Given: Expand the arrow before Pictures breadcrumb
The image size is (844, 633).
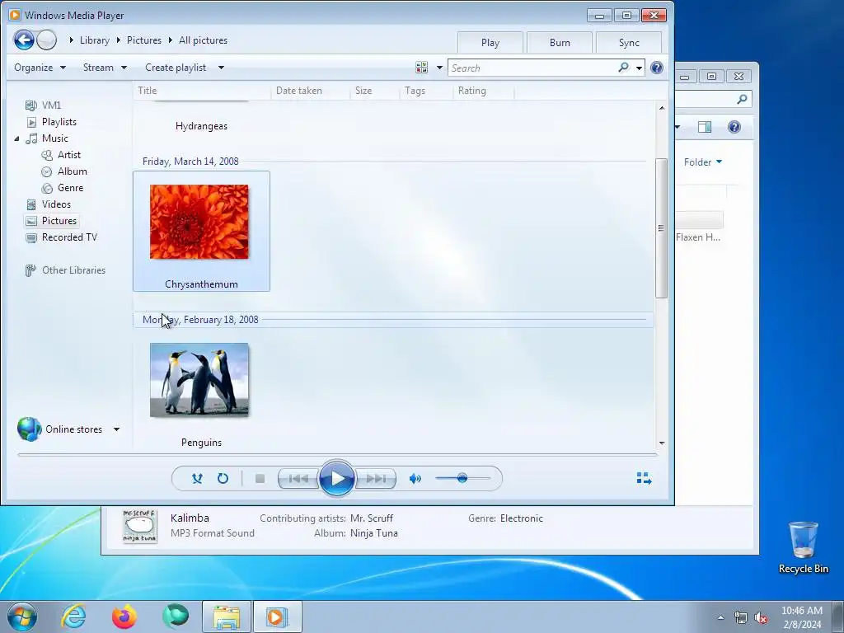Looking at the screenshot, I should [119, 40].
